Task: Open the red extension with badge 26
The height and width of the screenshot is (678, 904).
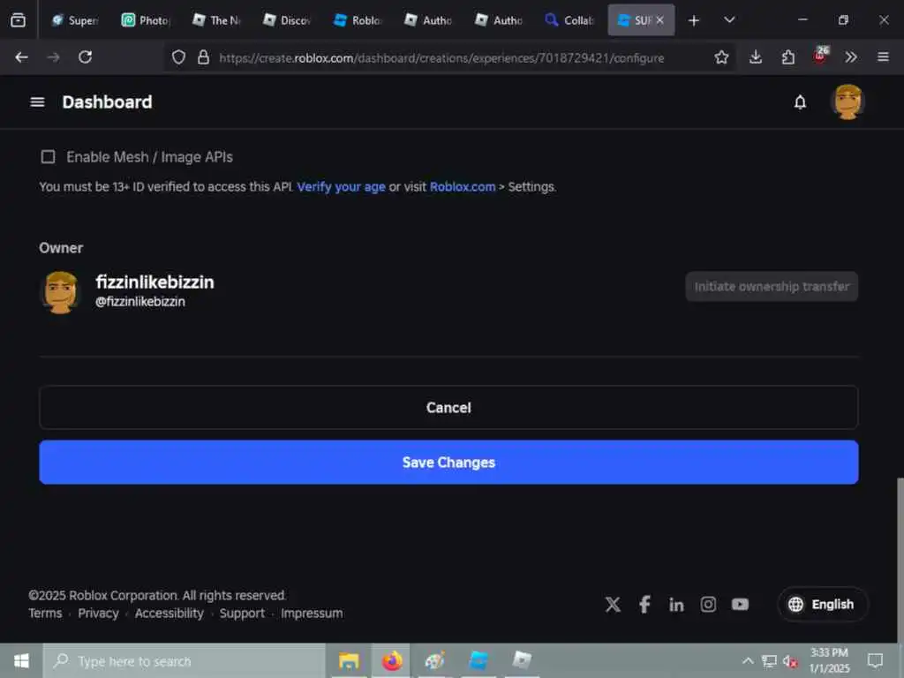Action: pos(820,56)
